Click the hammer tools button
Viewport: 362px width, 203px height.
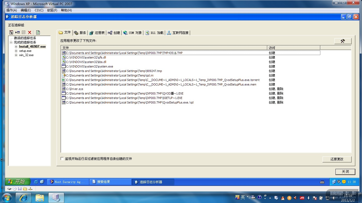click(343, 41)
